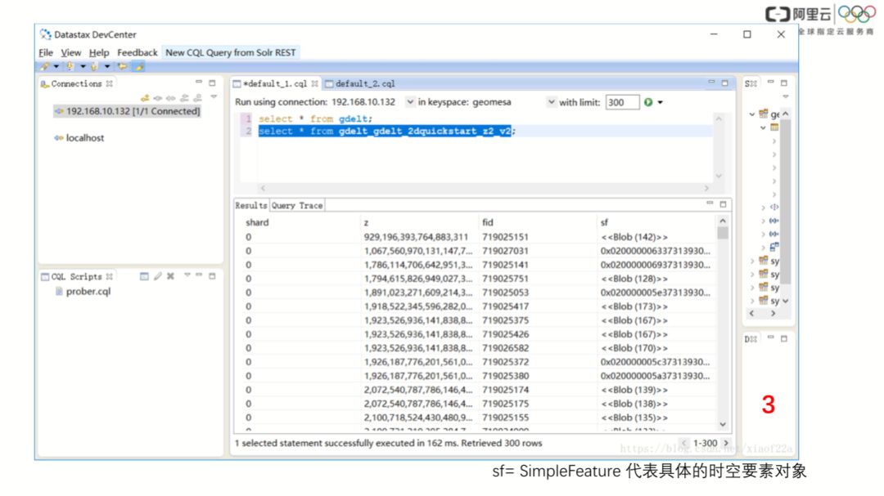Click the new connection icon in Connections panel
Viewport: 884px width, 496px height.
click(x=146, y=97)
